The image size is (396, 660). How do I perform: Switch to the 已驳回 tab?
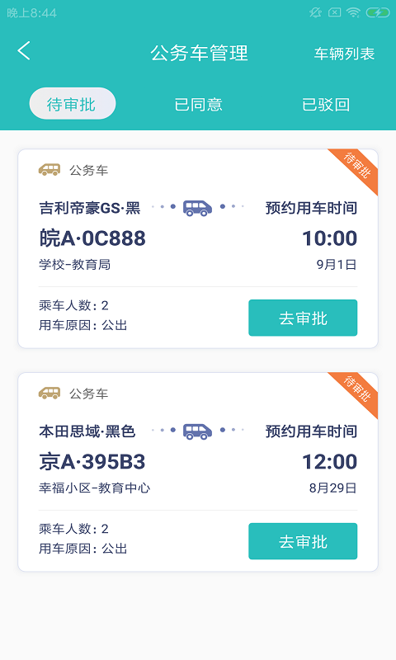(326, 105)
